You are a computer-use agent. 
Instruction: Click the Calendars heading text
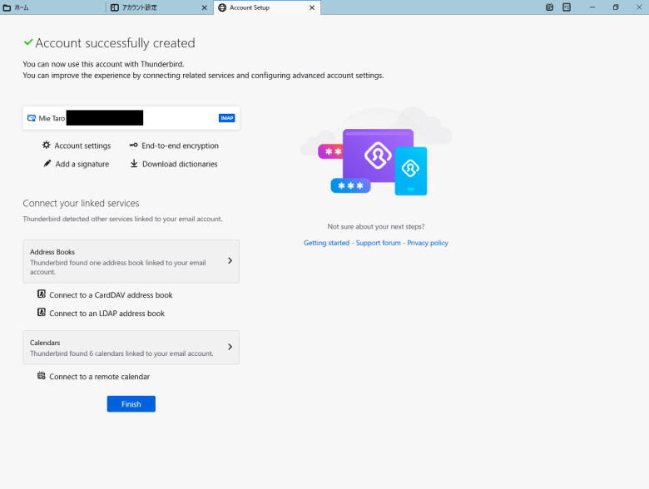[x=45, y=343]
